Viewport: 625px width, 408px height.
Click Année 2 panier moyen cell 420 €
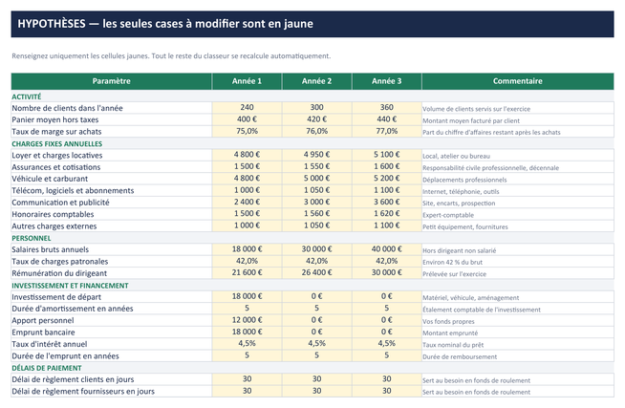[316, 119]
